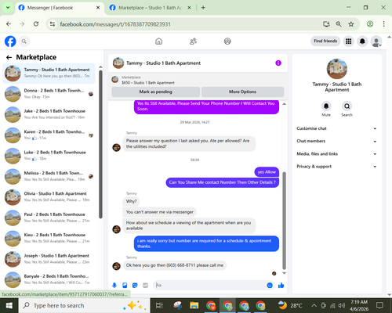Open the tab search dropdown arrow
Image resolution: width=392 pixels, height=313 pixels.
coord(8,7)
